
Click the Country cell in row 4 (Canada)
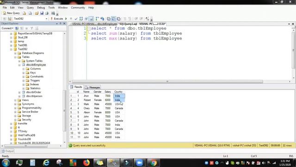119,108
